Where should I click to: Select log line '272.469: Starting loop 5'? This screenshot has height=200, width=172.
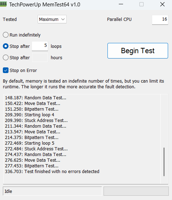pyautogui.click(x=29, y=143)
